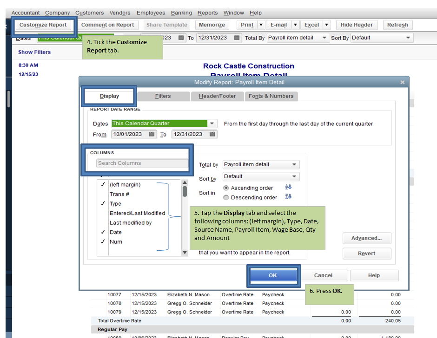
Task: Click the Revert button
Action: [x=366, y=253]
